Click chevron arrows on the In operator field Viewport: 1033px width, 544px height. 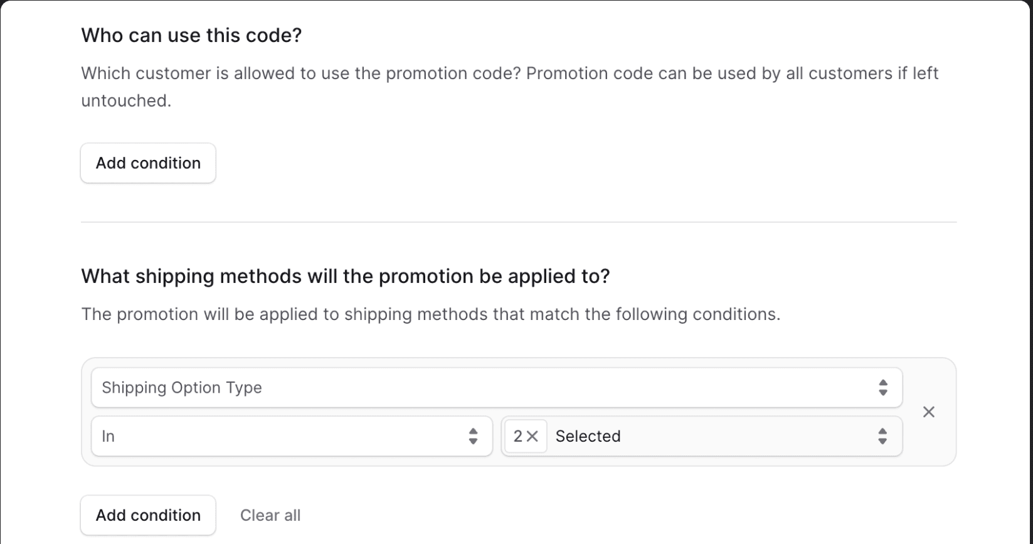[474, 437]
